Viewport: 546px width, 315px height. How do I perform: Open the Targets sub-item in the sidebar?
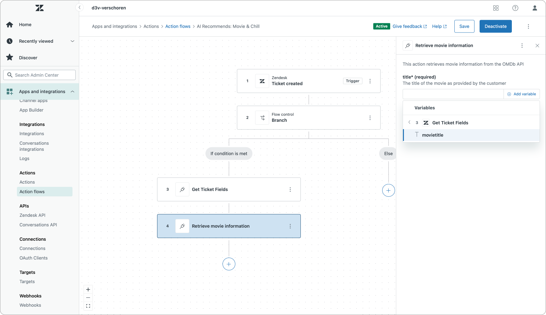27,282
